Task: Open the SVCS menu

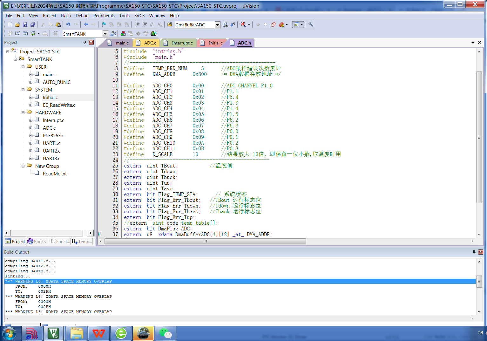Action: [139, 16]
